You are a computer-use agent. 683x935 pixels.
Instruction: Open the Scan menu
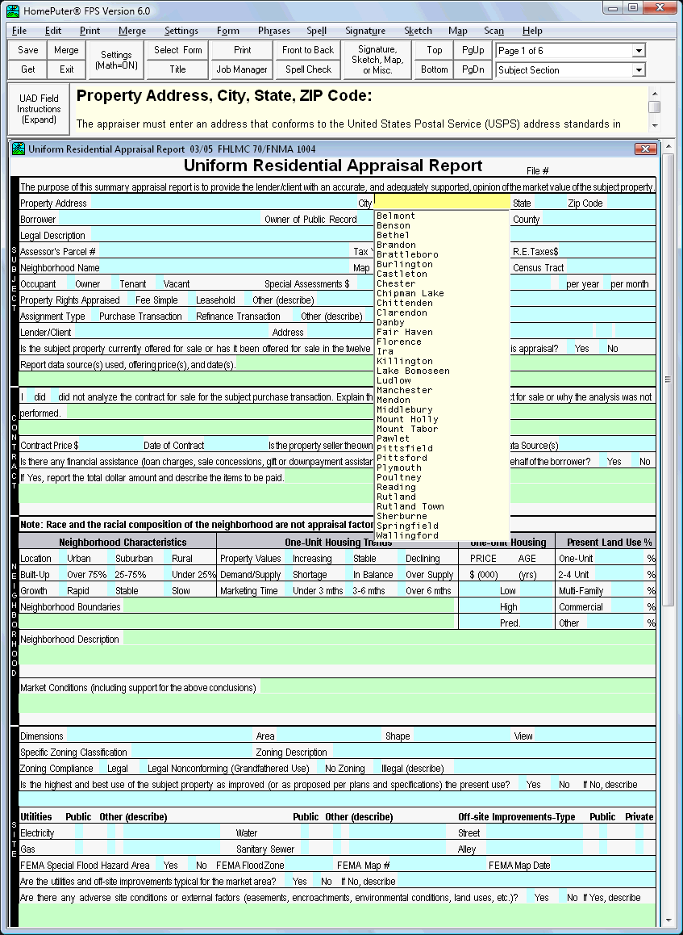point(494,31)
